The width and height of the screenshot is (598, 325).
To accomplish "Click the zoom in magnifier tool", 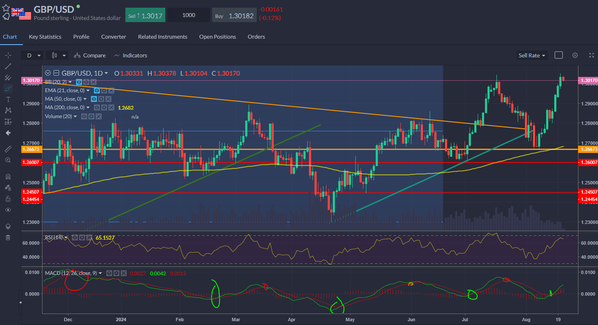I will [8, 160].
